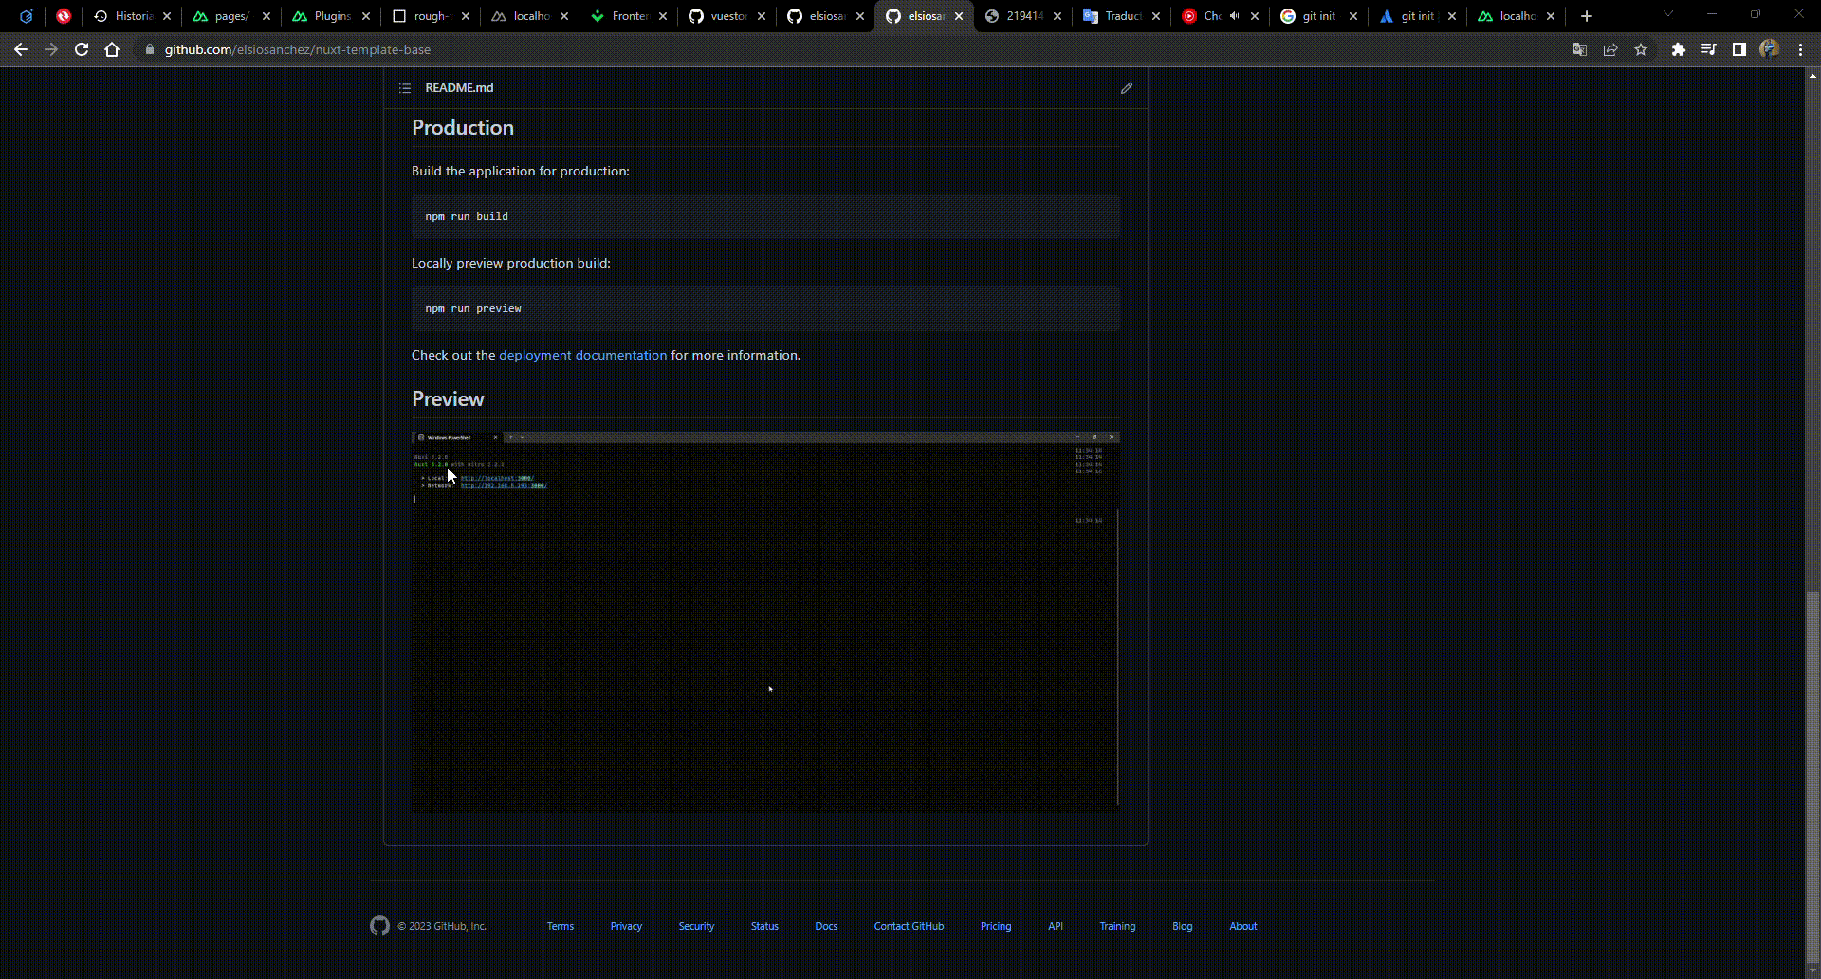Open Google Translate icon in address bar
This screenshot has width=1821, height=979.
1579,49
